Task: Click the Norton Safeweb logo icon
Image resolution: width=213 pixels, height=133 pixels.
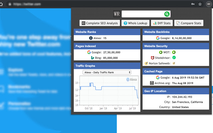Action: pyautogui.click(x=146, y=64)
